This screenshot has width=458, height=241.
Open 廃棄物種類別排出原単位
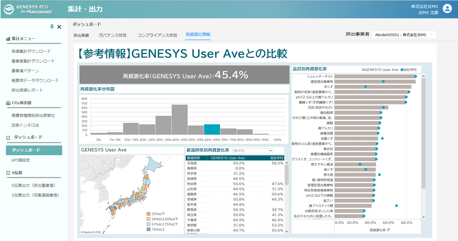33,116
